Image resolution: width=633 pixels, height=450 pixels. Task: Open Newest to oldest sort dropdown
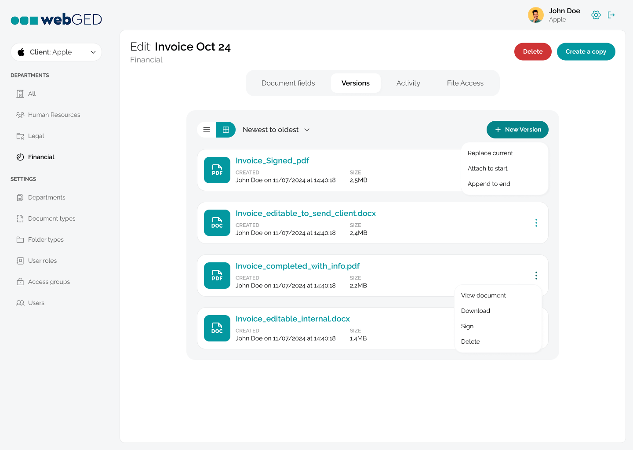(x=276, y=130)
